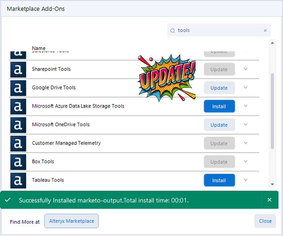This screenshot has height=236, width=283.
Task: Select 'Microsoft Azure Data Lake Storage Tools' text
Action: (78, 106)
